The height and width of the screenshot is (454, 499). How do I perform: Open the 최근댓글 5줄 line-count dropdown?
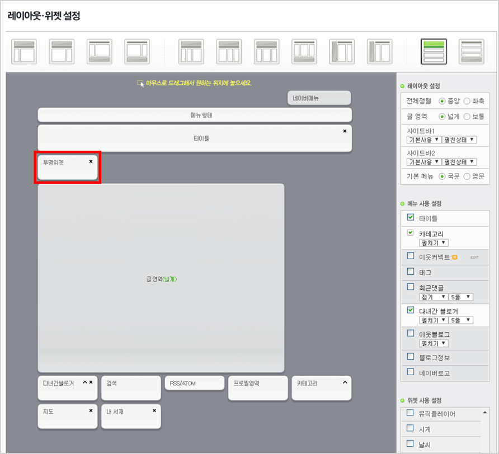[460, 297]
